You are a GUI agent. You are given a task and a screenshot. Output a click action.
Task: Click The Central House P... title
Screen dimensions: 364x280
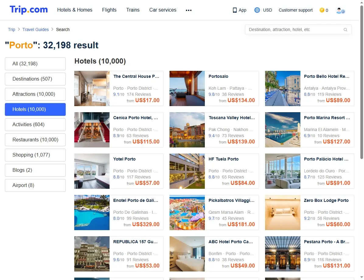coord(136,76)
